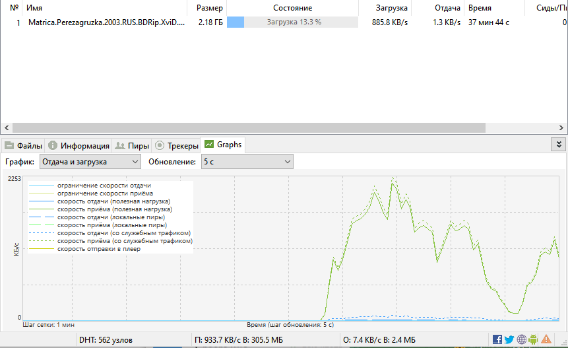Click the П: 933.7 KB/с download status

(239, 340)
